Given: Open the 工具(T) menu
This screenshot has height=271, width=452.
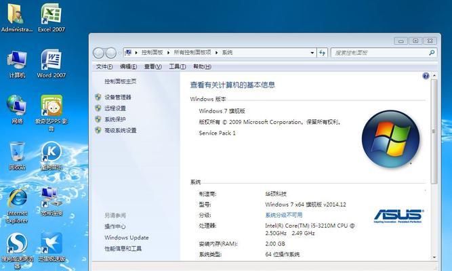Looking at the screenshot, I should tap(178, 66).
